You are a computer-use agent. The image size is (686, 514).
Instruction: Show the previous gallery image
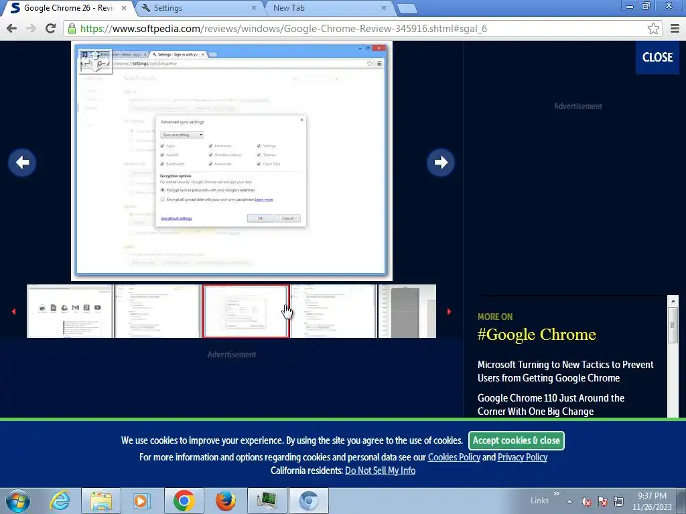22,163
